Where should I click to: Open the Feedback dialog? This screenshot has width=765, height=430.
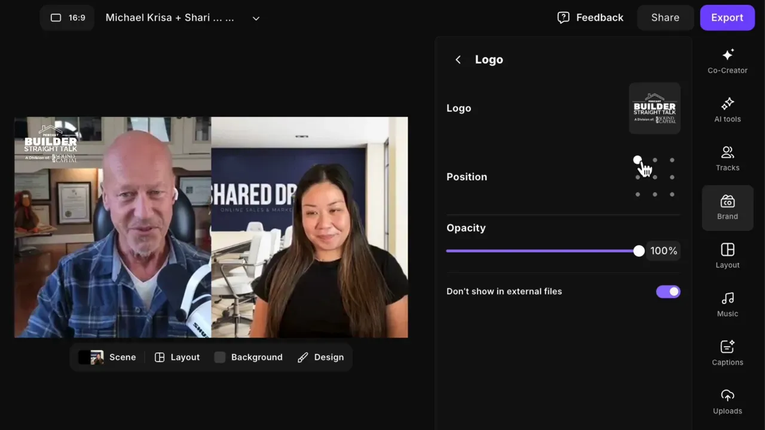(590, 17)
